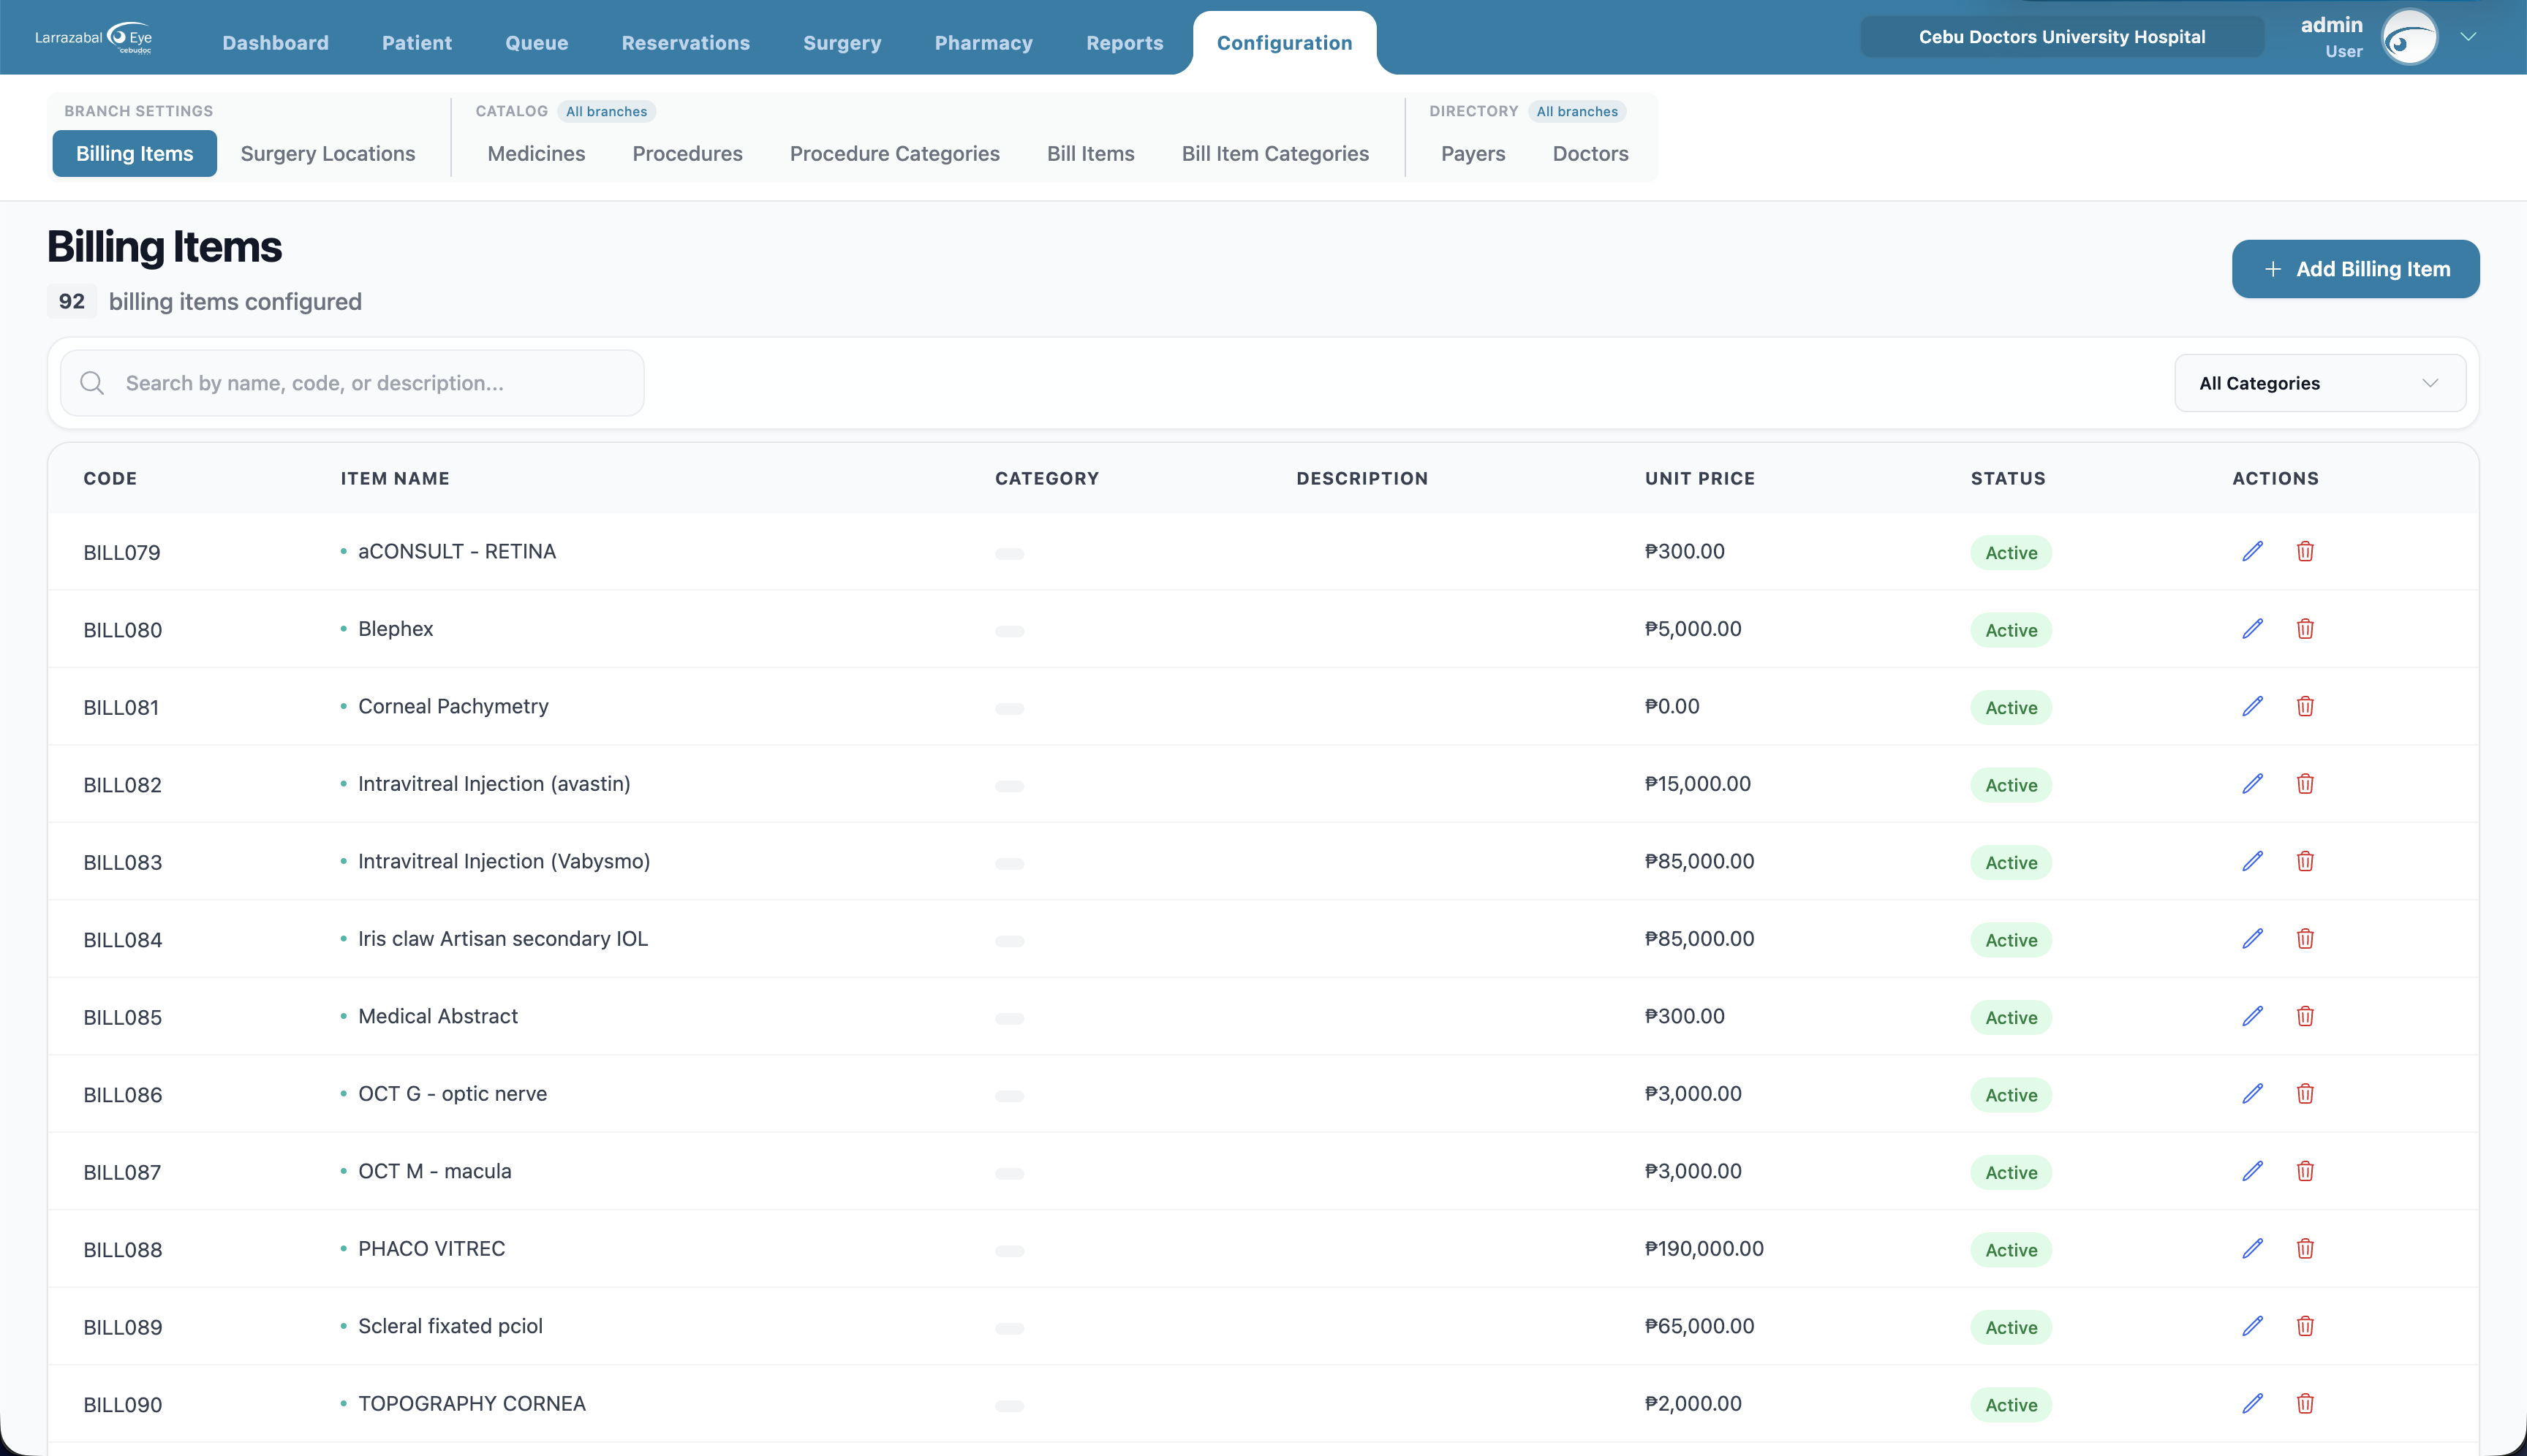2527x1456 pixels.
Task: Click the CODE column header
Action: click(x=110, y=478)
